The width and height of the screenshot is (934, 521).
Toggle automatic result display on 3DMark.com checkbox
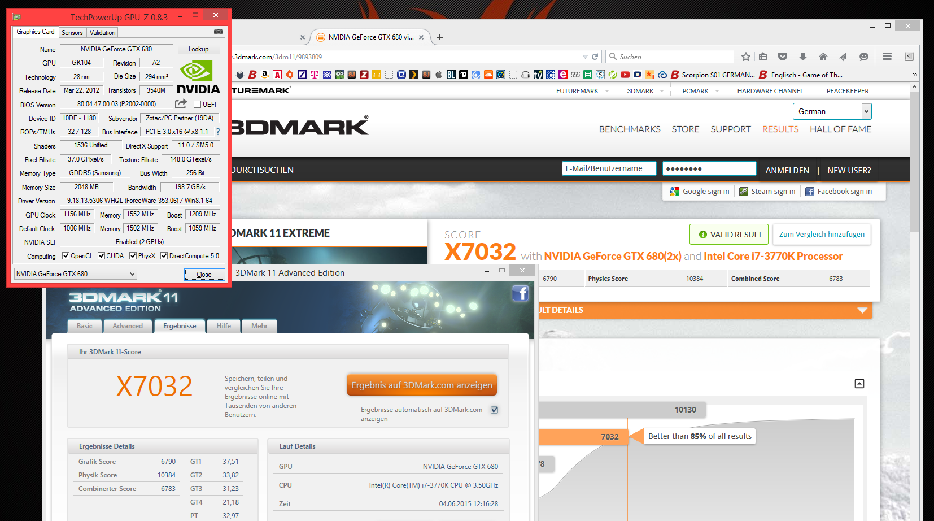tap(495, 410)
